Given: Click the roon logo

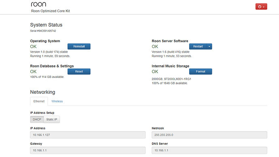Looking at the screenshot, I should pos(38,4).
